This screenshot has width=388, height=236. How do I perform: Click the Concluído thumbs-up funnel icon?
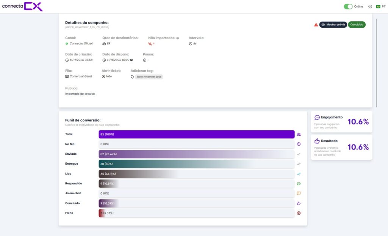[x=299, y=203]
